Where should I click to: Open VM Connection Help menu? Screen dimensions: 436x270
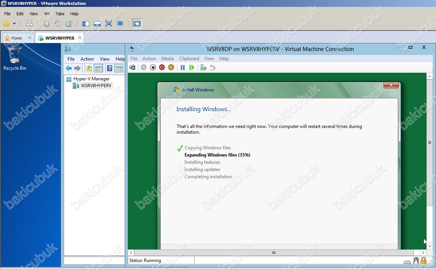coord(224,59)
